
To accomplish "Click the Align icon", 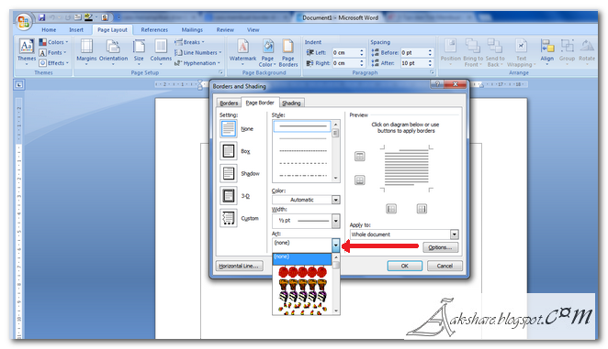I will click(547, 52).
